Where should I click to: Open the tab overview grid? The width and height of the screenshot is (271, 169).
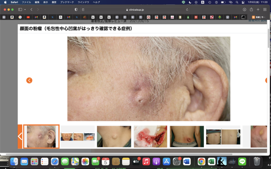[264, 10]
